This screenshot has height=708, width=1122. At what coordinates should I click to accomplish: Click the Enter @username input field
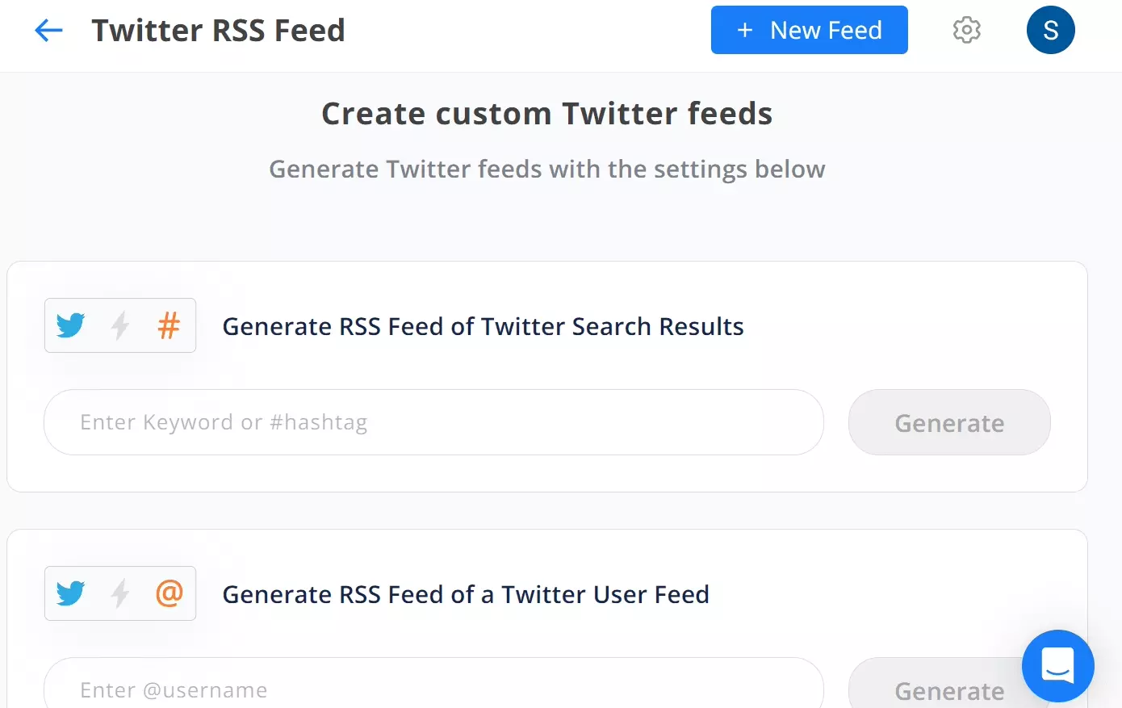pos(433,689)
